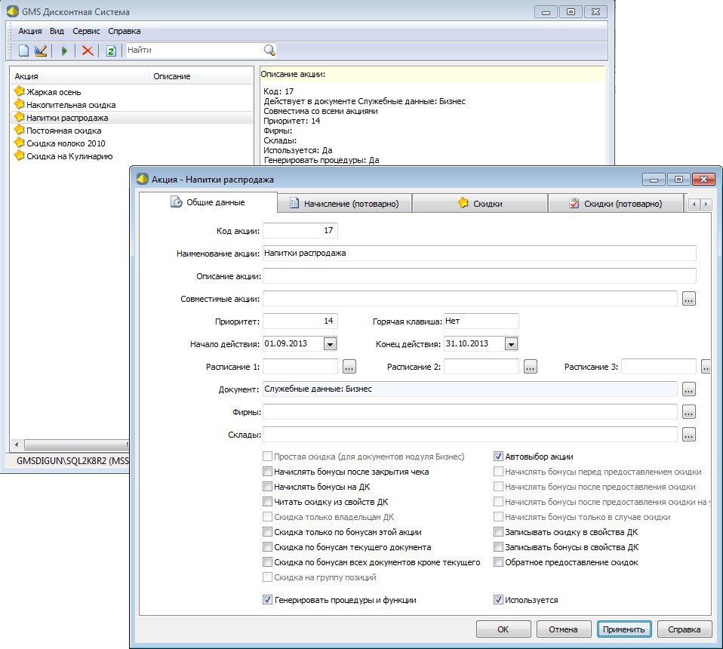Enable Начислять бонусы на ДК checkbox
Screen dimensions: 723x649
(x=267, y=487)
